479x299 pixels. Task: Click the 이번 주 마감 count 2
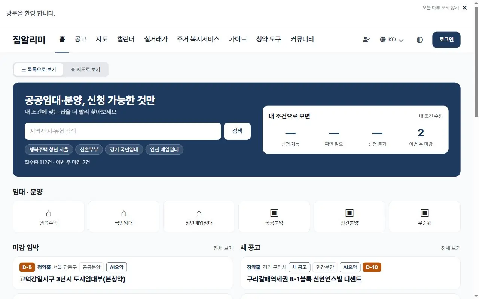(421, 133)
